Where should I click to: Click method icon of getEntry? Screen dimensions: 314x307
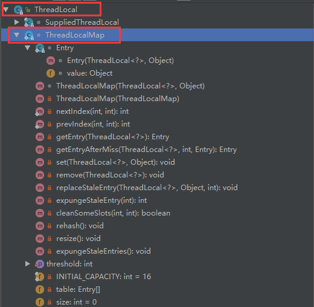[x=40, y=137]
